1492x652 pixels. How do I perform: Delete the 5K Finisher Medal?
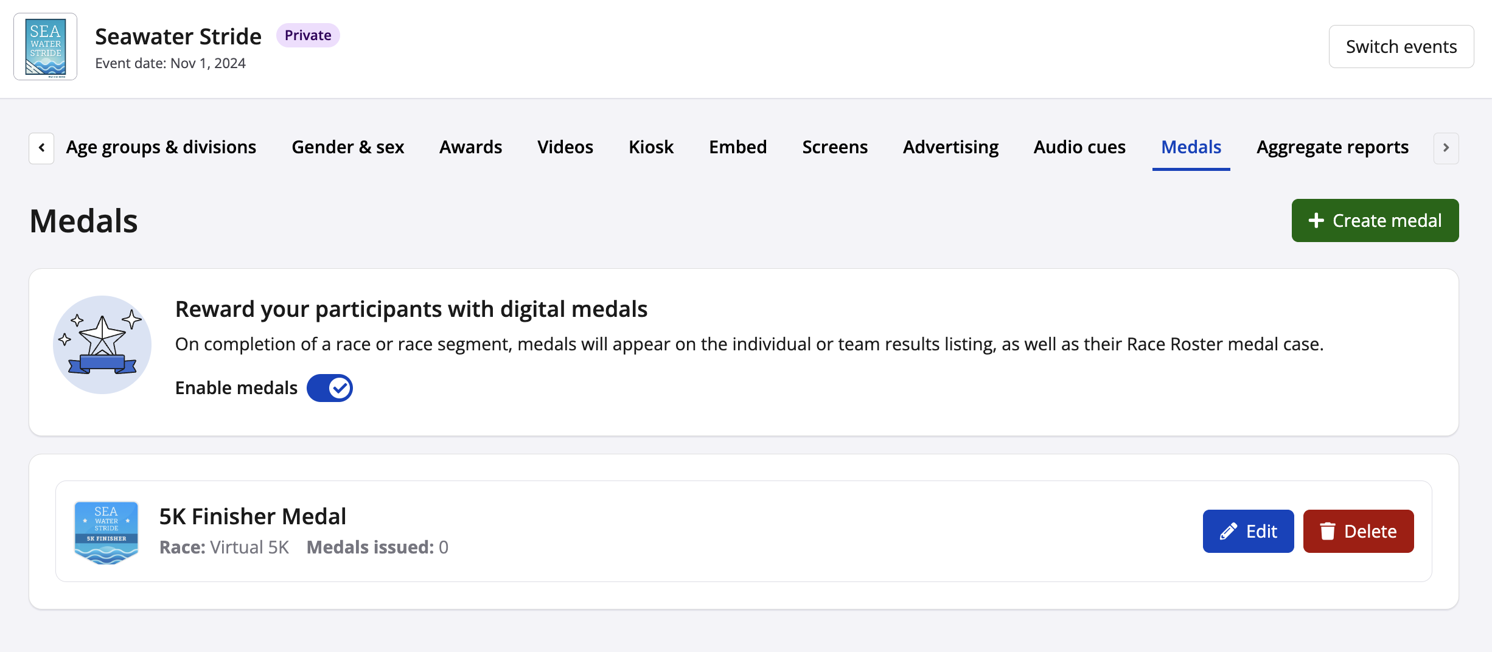tap(1358, 532)
